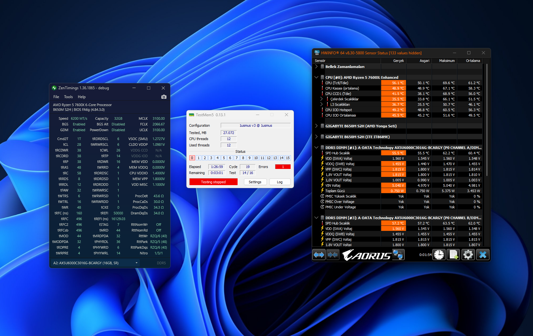The width and height of the screenshot is (533, 336).
Task: Expand the Çekirdek Sıcaklıklar sub-item
Action: click(321, 99)
